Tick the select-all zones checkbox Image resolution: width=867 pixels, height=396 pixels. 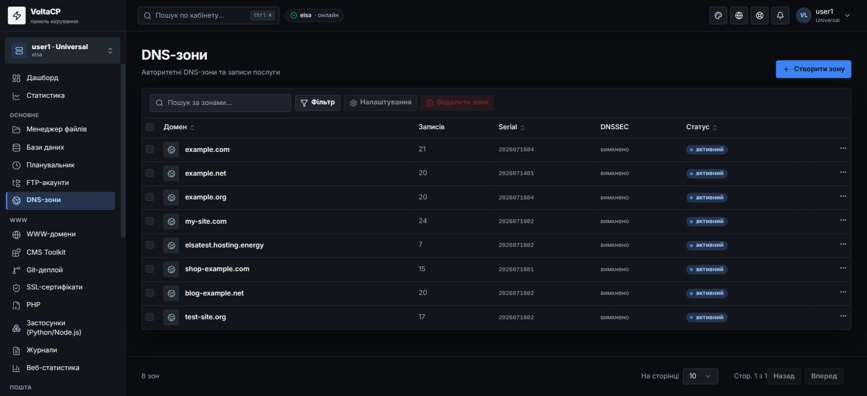tap(150, 127)
